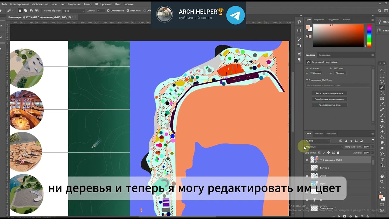Open the Layers panel options menu

[373, 134]
